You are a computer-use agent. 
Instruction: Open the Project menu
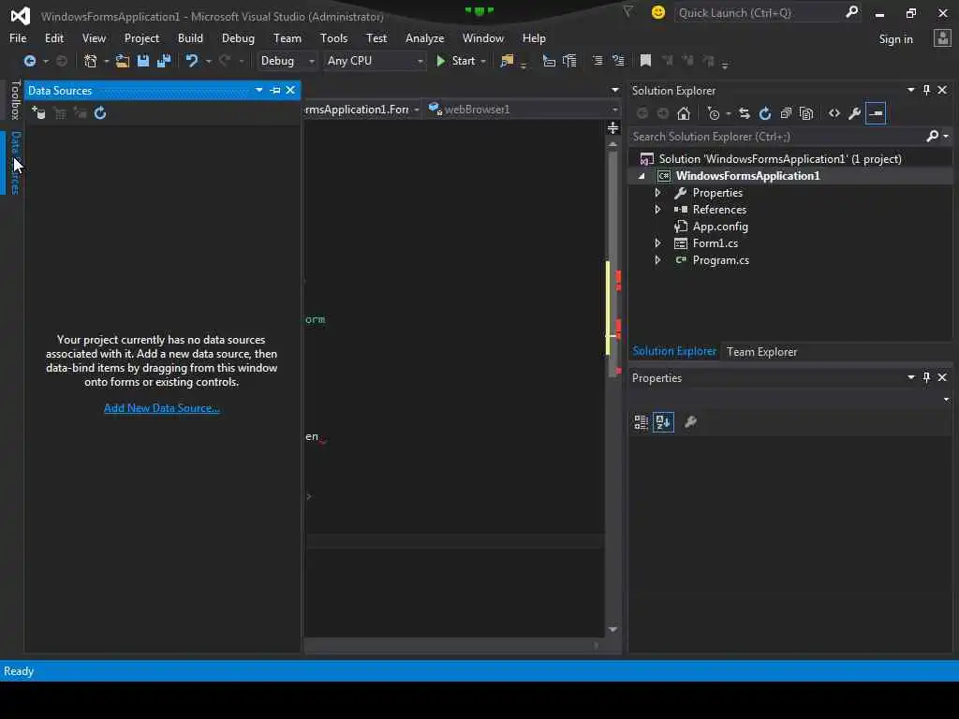141,37
